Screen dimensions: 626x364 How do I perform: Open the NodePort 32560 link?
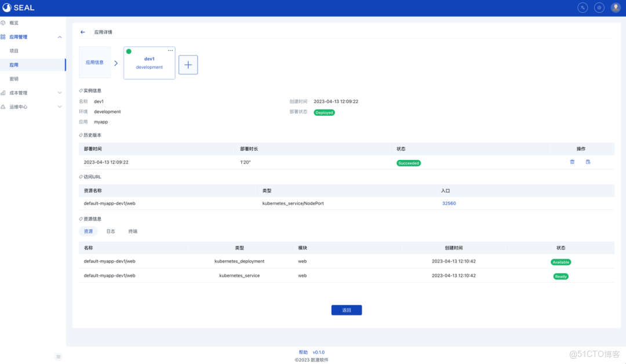(x=449, y=203)
